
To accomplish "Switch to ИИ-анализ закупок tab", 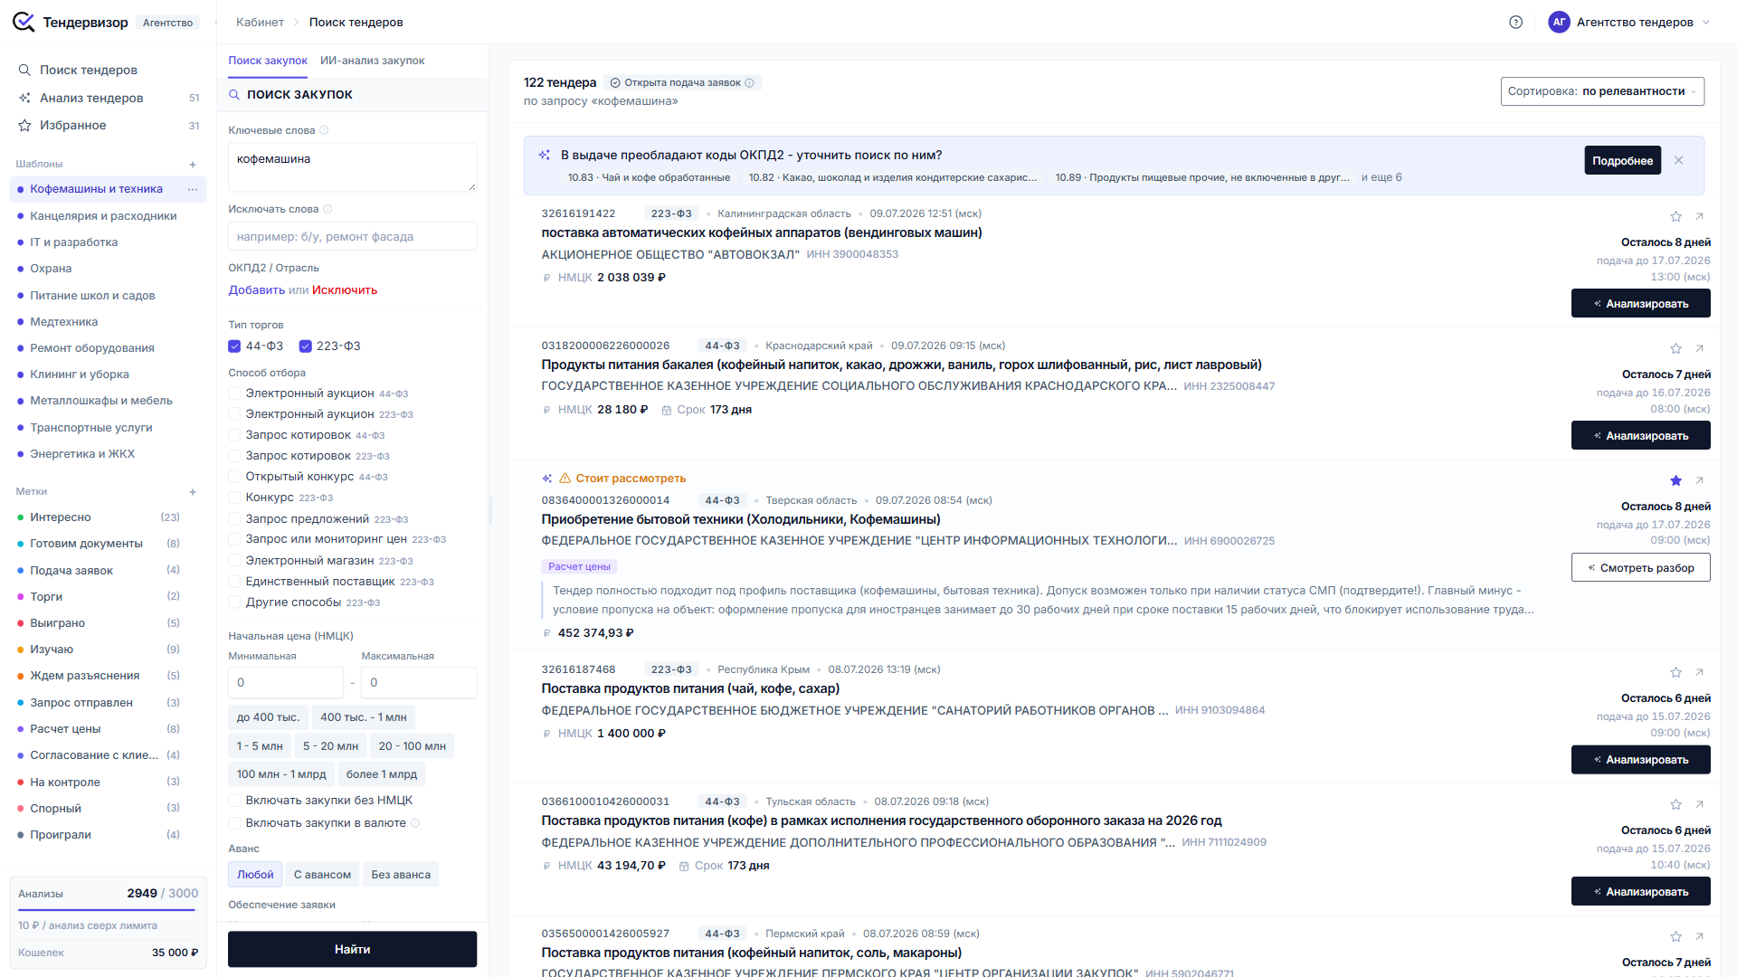I will click(x=373, y=61).
